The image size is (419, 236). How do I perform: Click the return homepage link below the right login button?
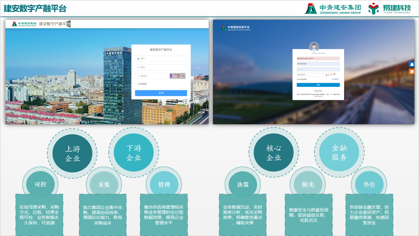(318, 91)
